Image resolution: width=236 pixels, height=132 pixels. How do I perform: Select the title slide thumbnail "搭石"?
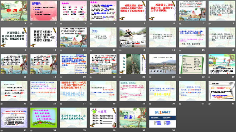tap(14, 11)
